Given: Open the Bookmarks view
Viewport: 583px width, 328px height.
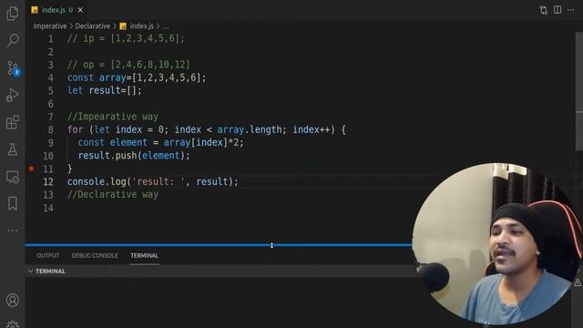Looking at the screenshot, I should (12, 203).
